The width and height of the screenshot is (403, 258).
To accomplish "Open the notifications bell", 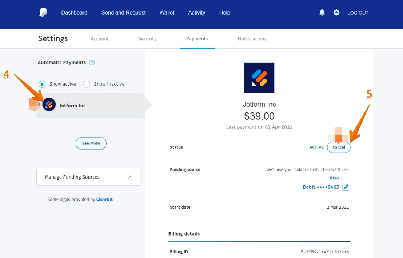I will (322, 12).
